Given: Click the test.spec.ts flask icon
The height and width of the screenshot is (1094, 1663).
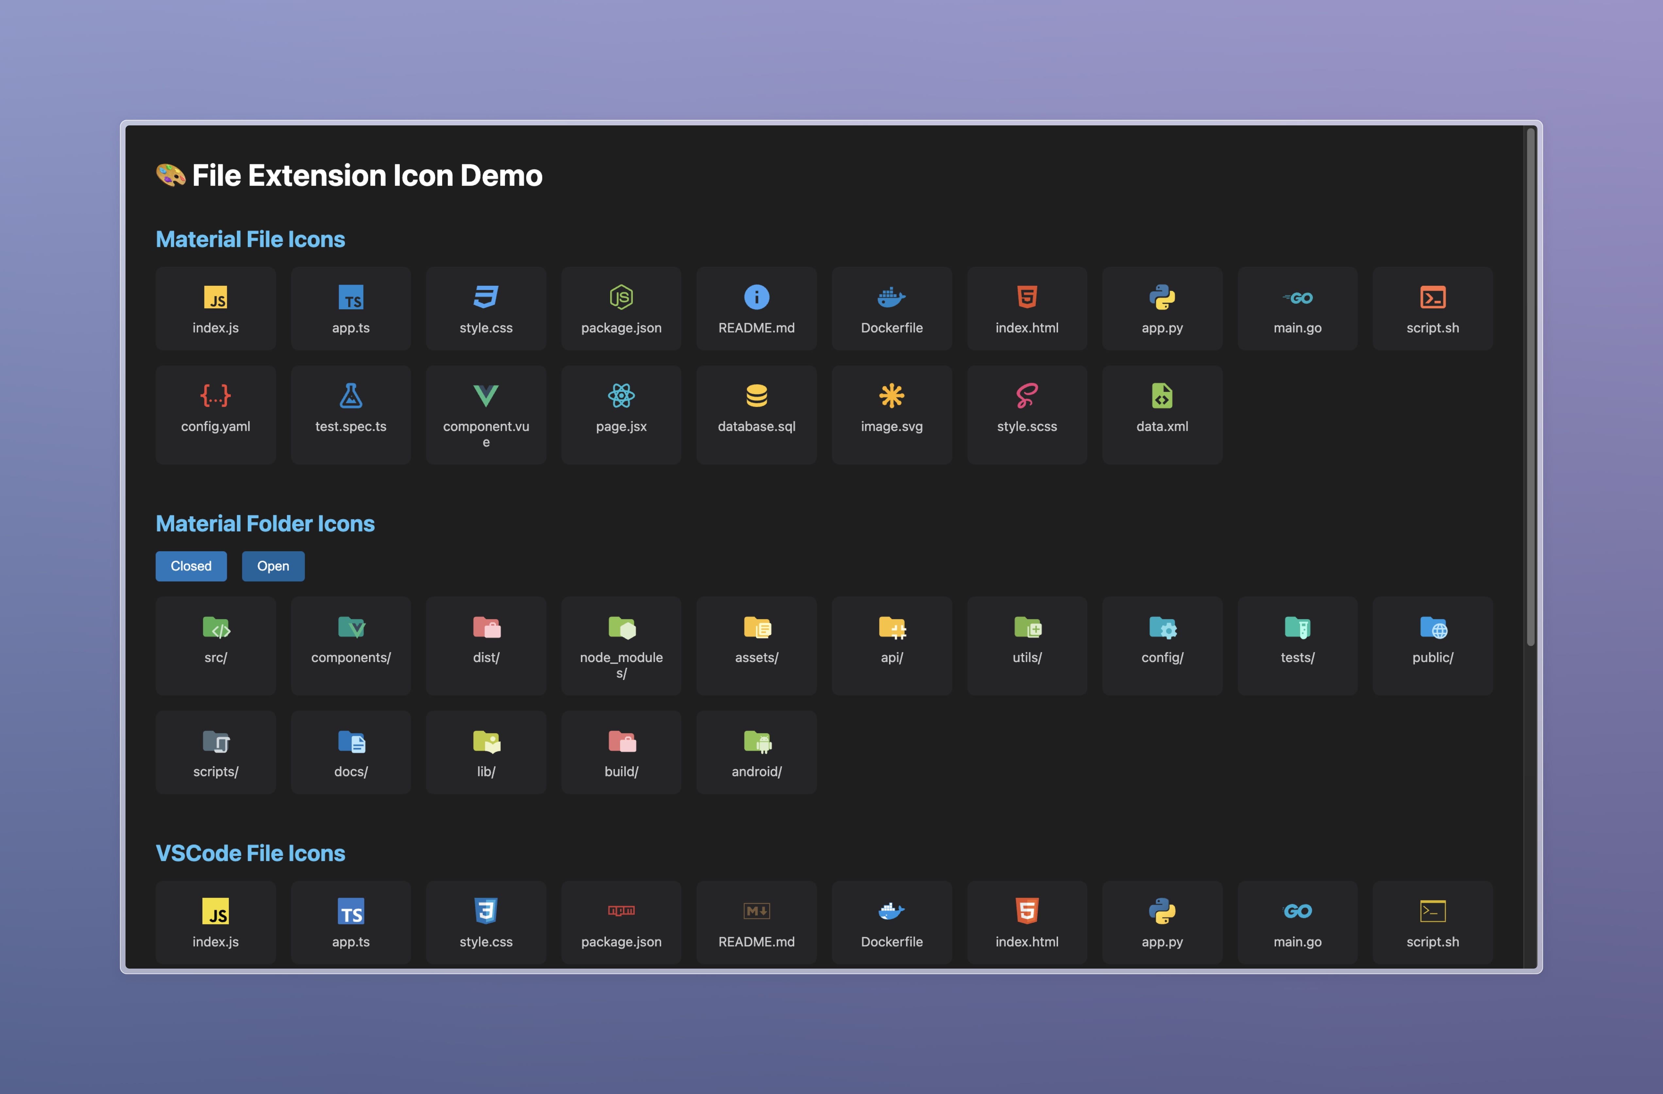Looking at the screenshot, I should pos(351,396).
